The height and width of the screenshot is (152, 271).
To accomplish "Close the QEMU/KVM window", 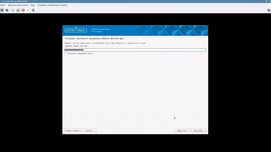I will tap(270, 1).
